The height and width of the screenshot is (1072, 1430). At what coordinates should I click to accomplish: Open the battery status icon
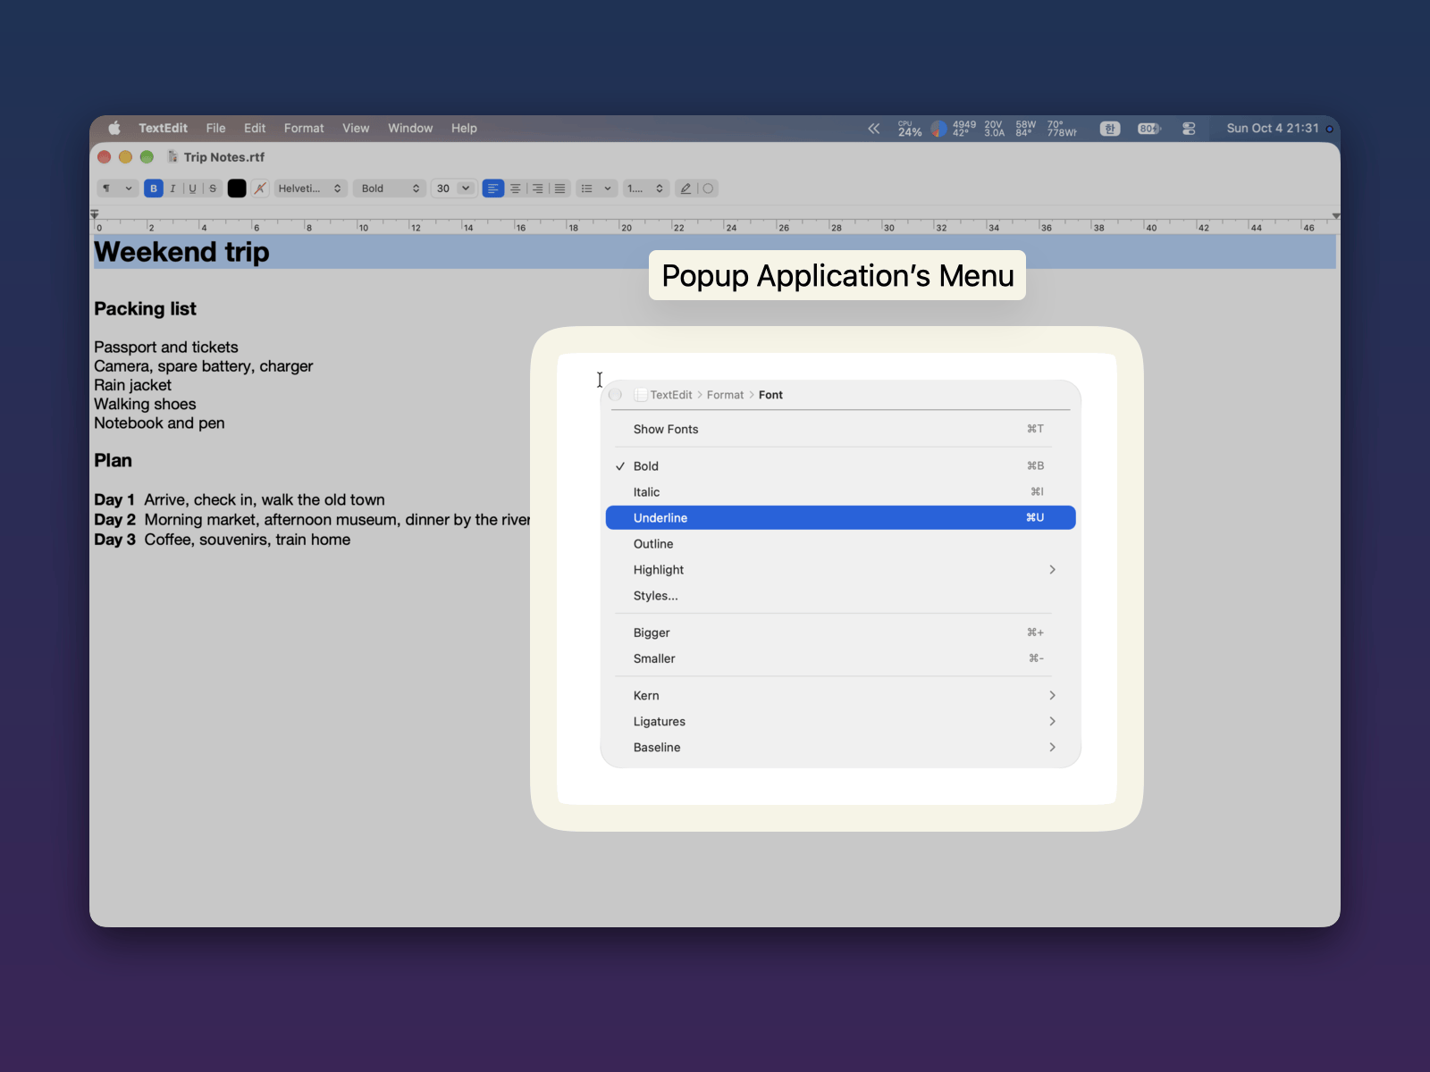(x=1149, y=129)
